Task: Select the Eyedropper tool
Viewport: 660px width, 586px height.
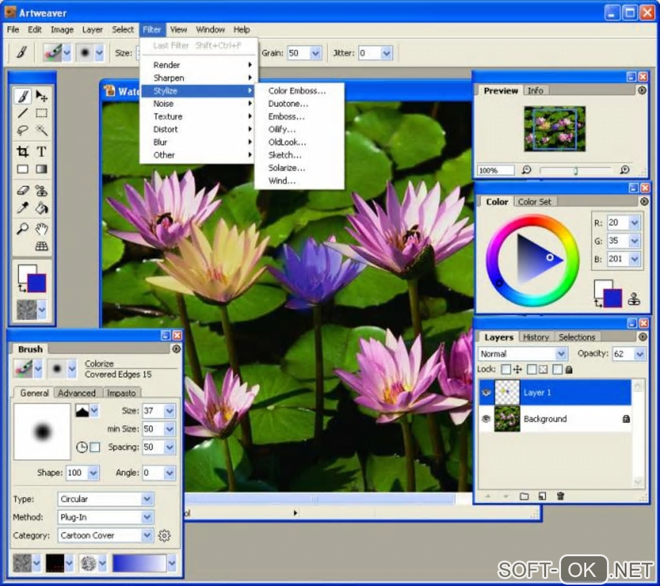Action: coord(23,208)
